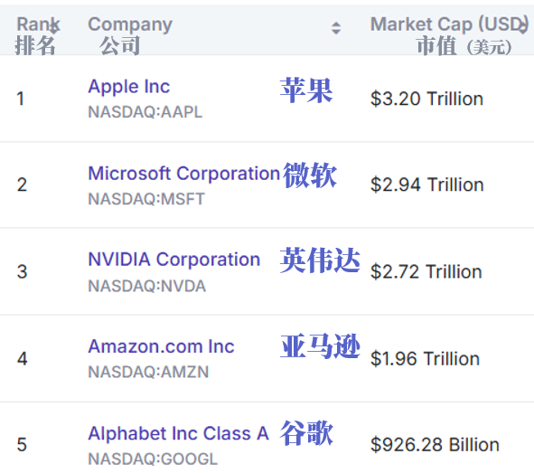Open the Microsoft Corporation link

[x=184, y=173]
